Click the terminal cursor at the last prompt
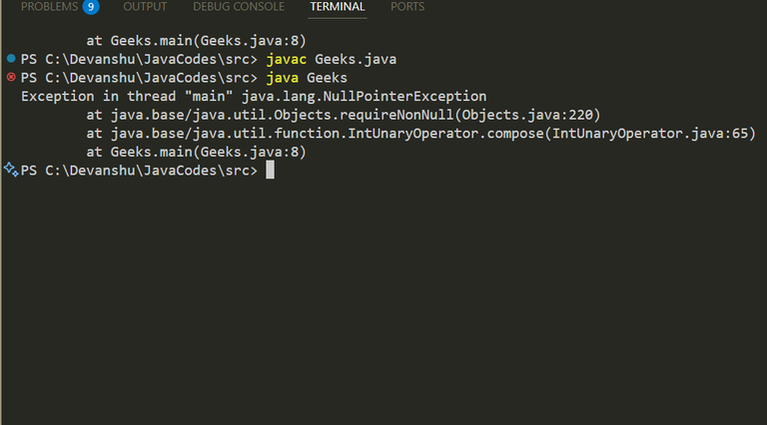 pyautogui.click(x=270, y=171)
